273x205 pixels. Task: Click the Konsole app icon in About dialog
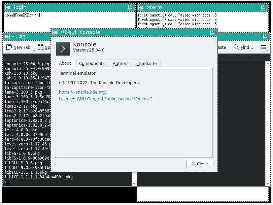coord(63,49)
